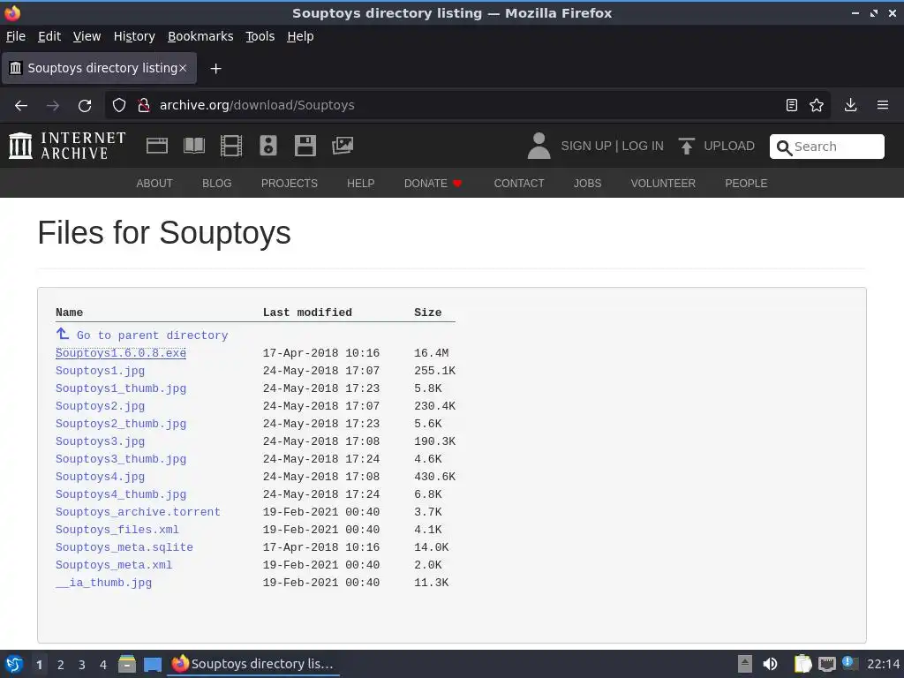The height and width of the screenshot is (678, 904).
Task: Click SIGN UP link
Action: 586,146
